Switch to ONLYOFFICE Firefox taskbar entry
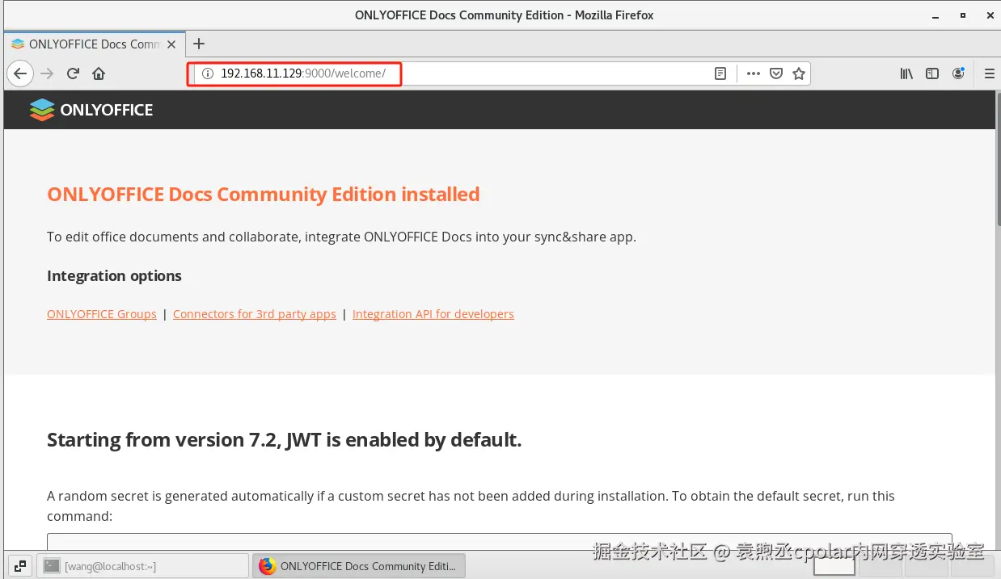This screenshot has width=1001, height=579. pyautogui.click(x=360, y=566)
